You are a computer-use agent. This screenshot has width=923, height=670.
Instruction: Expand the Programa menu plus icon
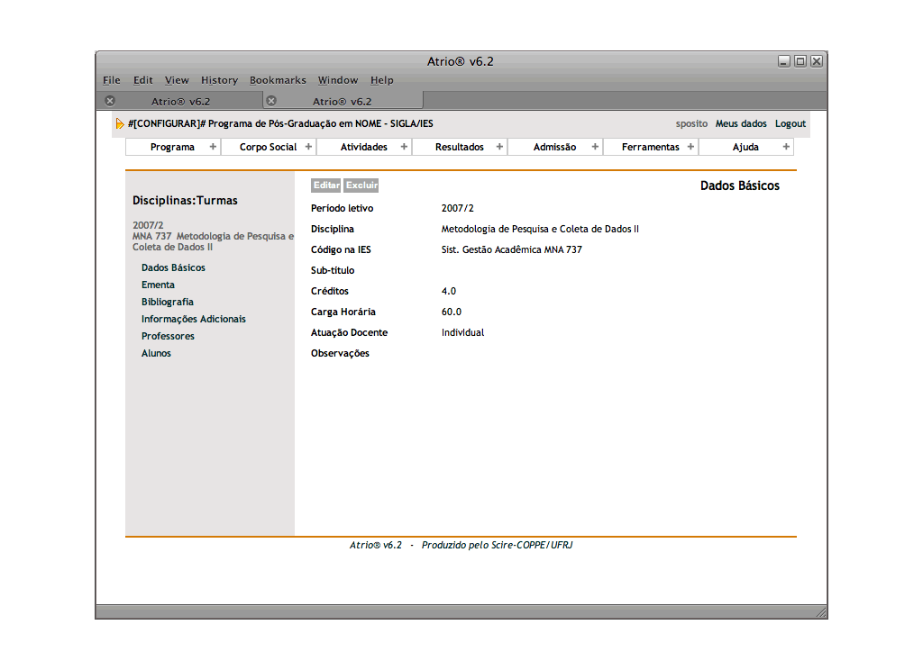click(213, 147)
